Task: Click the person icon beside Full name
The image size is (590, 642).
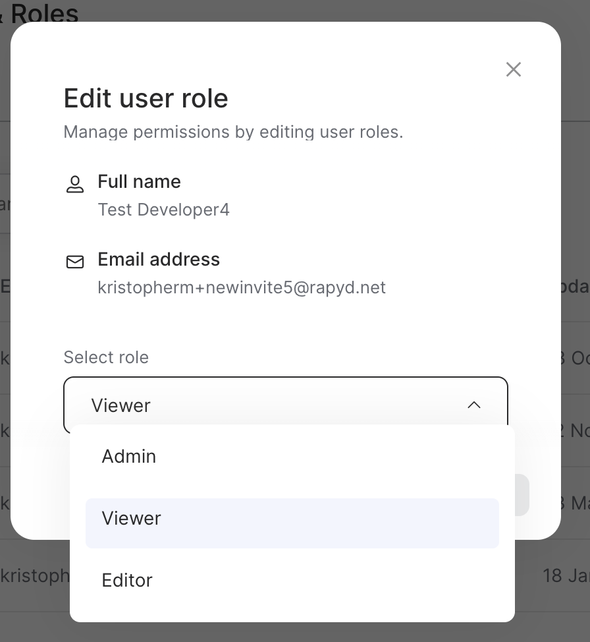Action: click(x=75, y=184)
